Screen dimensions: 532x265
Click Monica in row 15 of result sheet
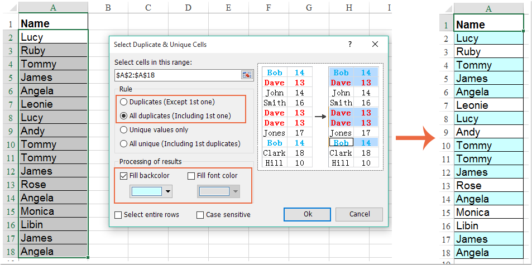[x=488, y=212]
